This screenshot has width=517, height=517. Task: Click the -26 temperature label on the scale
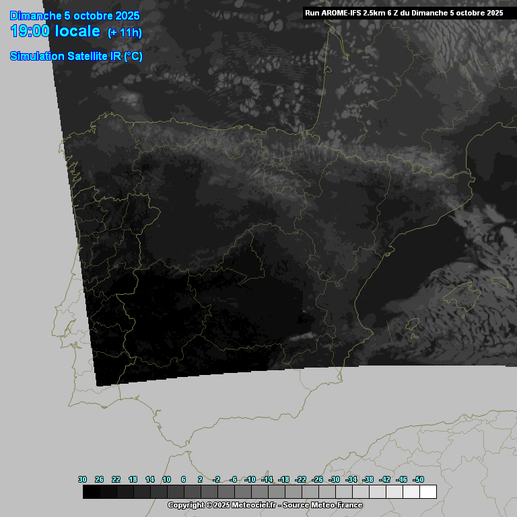click(317, 479)
